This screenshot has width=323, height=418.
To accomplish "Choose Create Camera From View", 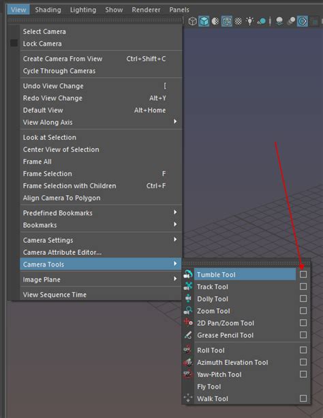I will (101, 59).
